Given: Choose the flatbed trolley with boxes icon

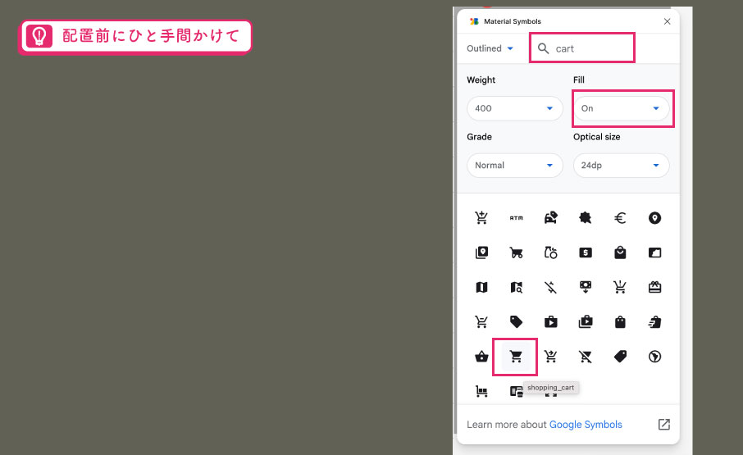Looking at the screenshot, I should [x=481, y=391].
